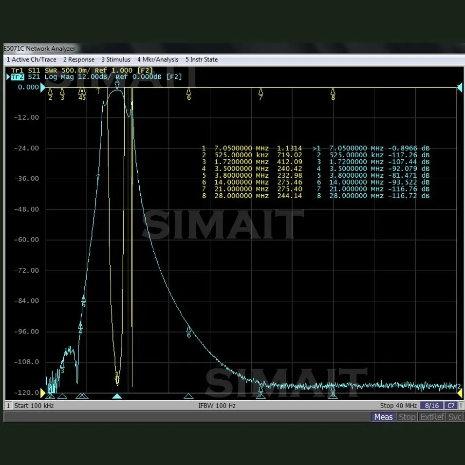This screenshot has width=465, height=465.
Task: Select cyan marker 2 reading -117.26 dB
Action: point(409,155)
